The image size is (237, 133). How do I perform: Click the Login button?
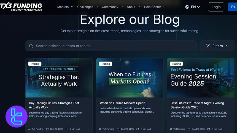pos(216,7)
